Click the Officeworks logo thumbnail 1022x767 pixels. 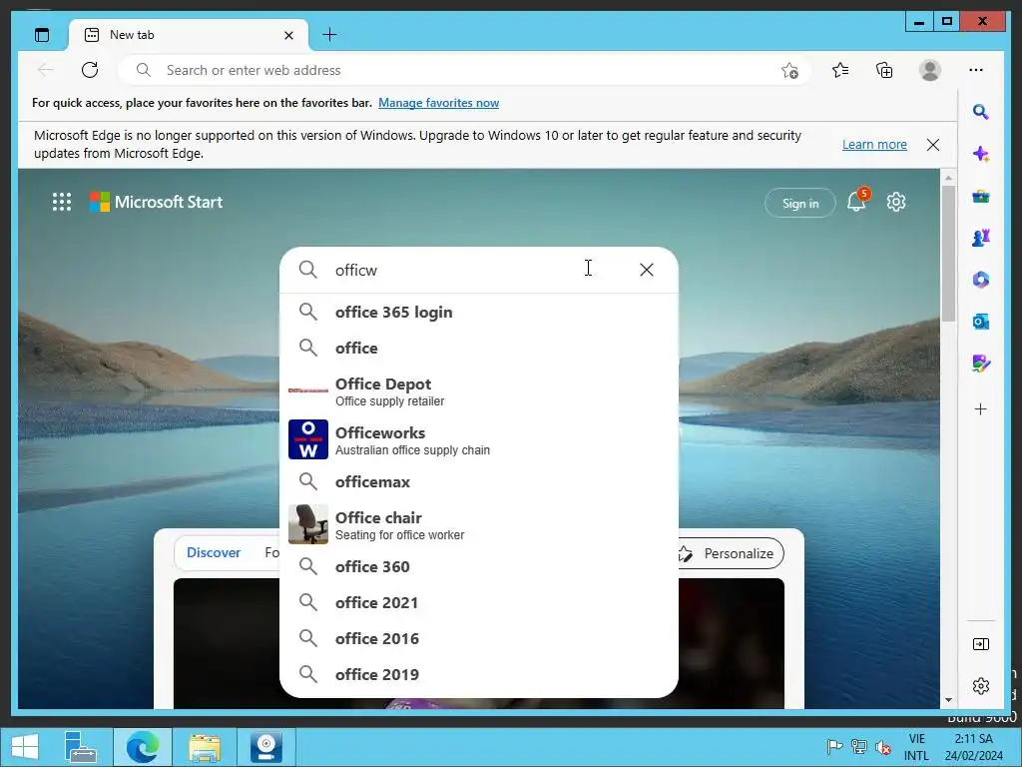coord(308,439)
